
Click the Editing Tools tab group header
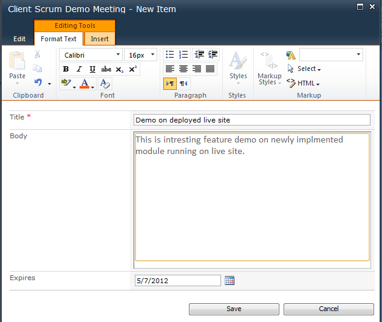(75, 25)
